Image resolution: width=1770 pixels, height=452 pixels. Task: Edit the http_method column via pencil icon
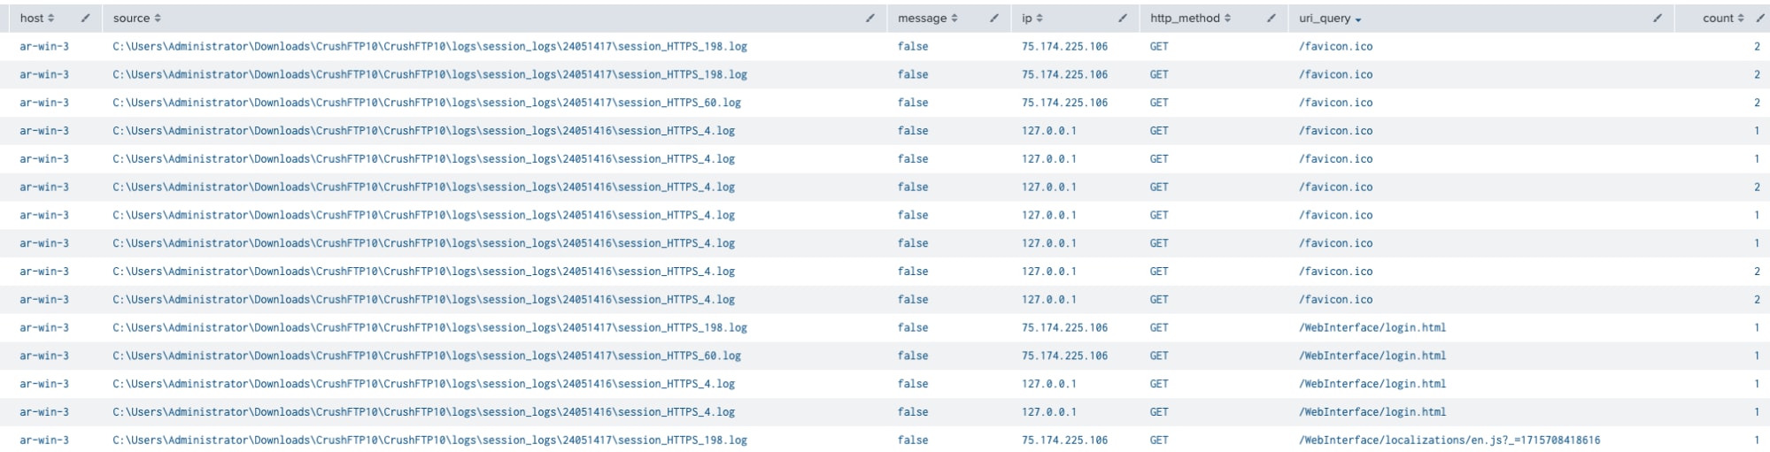tap(1271, 19)
